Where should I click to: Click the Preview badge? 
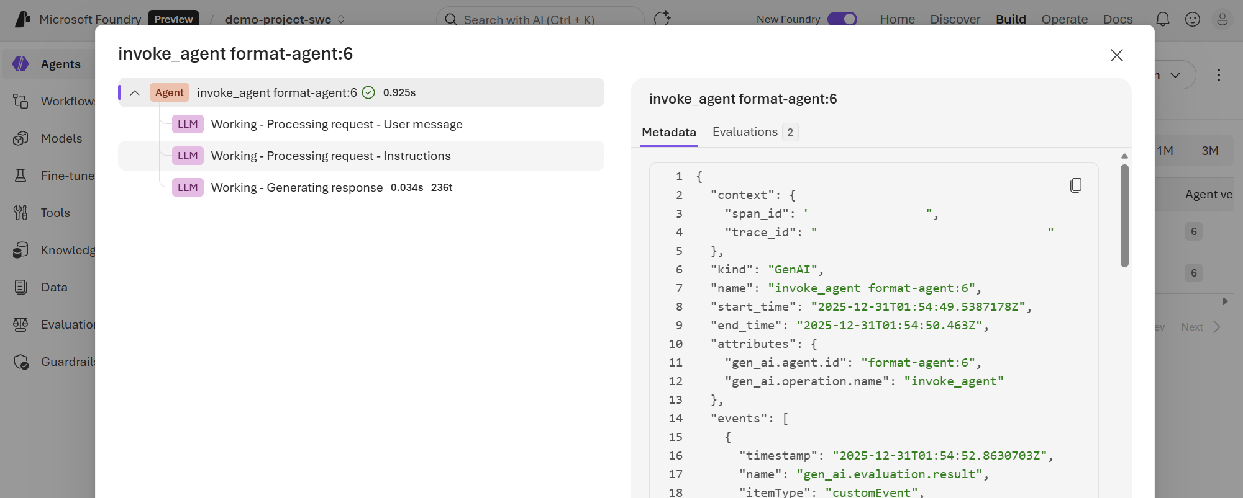173,19
